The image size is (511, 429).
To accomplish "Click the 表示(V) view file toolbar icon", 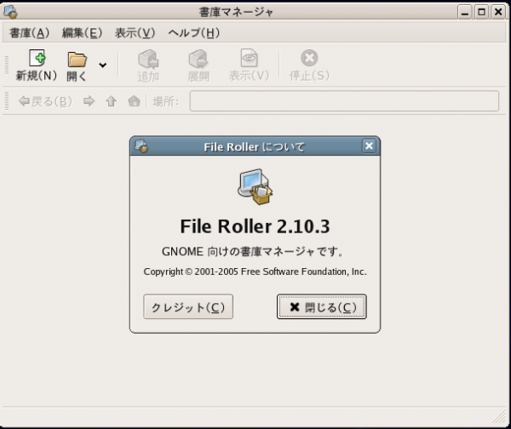I will pos(249,58).
